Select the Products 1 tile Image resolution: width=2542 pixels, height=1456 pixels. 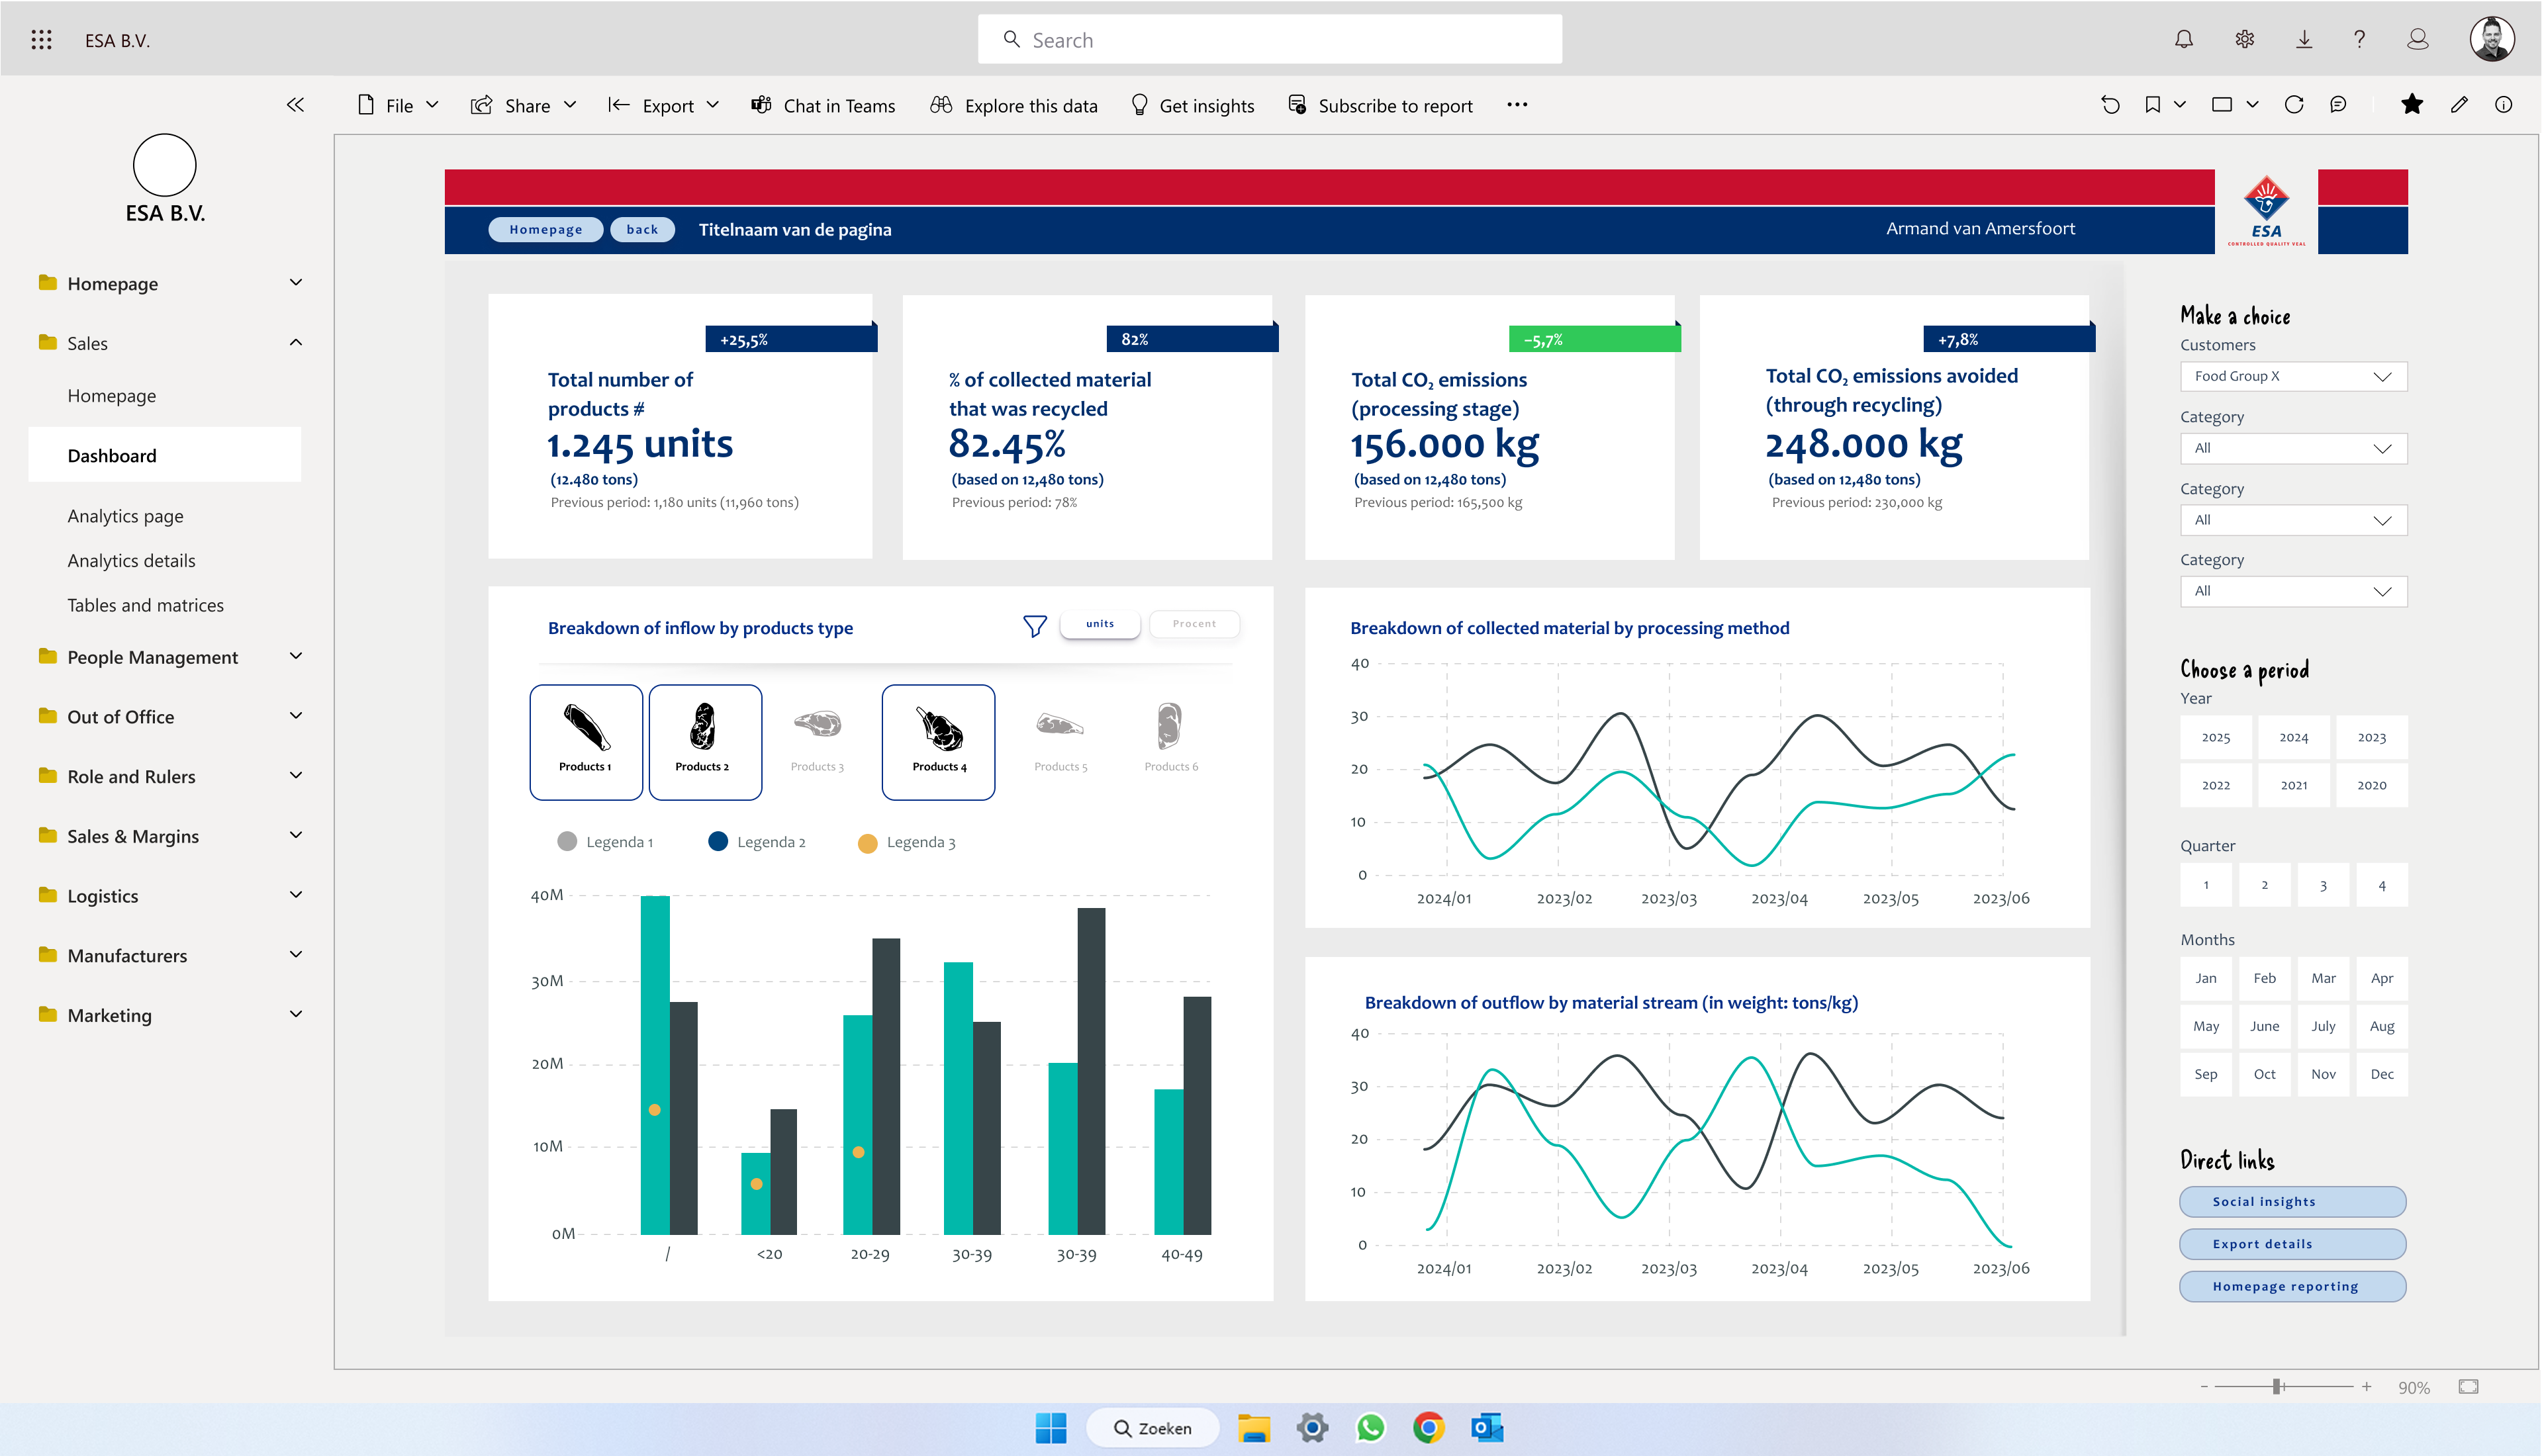(586, 742)
